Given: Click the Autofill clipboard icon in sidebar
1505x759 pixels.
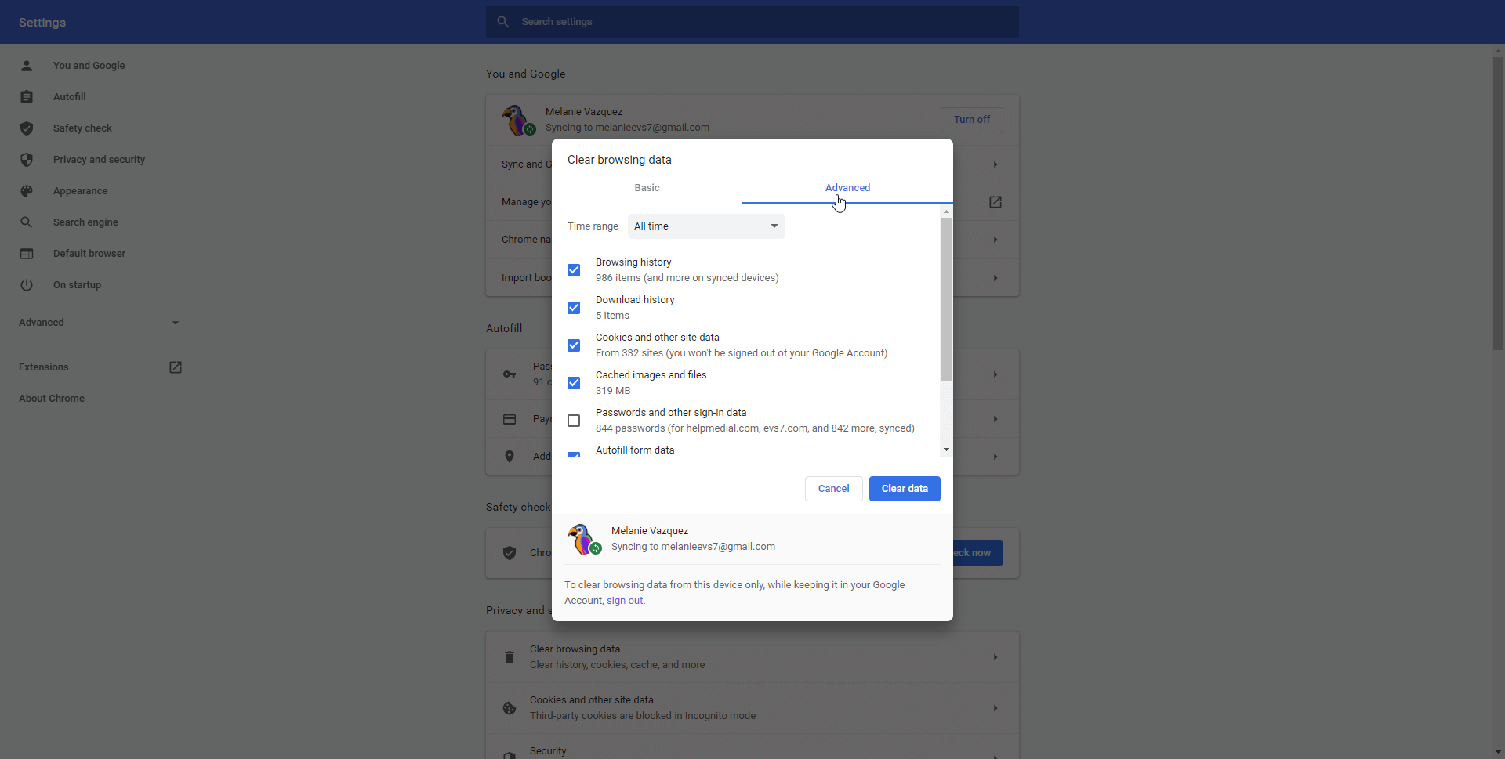Looking at the screenshot, I should [27, 97].
